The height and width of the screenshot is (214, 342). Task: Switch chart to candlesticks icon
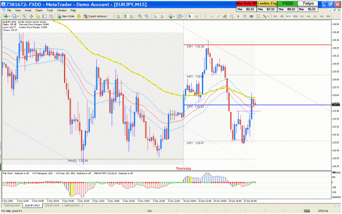[x=125, y=16]
